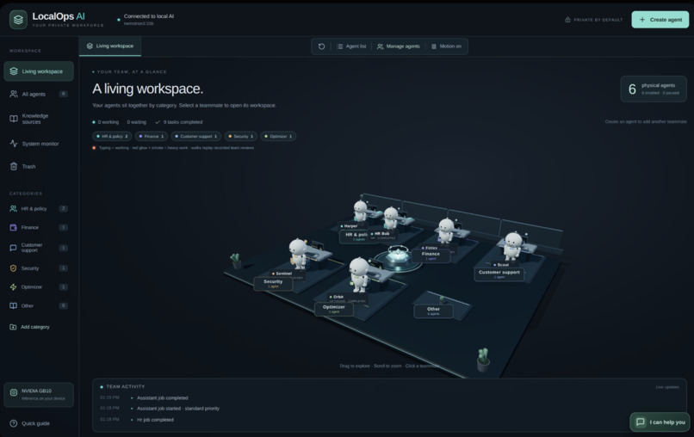Click the Other zone label in the scene
The height and width of the screenshot is (437, 694).
pyautogui.click(x=433, y=311)
